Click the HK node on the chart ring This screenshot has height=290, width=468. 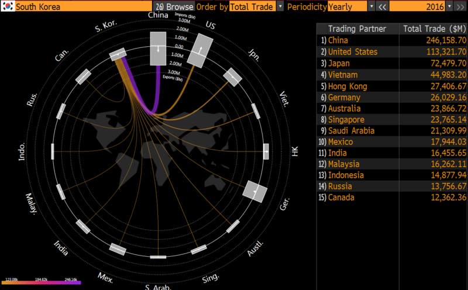pyautogui.click(x=266, y=151)
